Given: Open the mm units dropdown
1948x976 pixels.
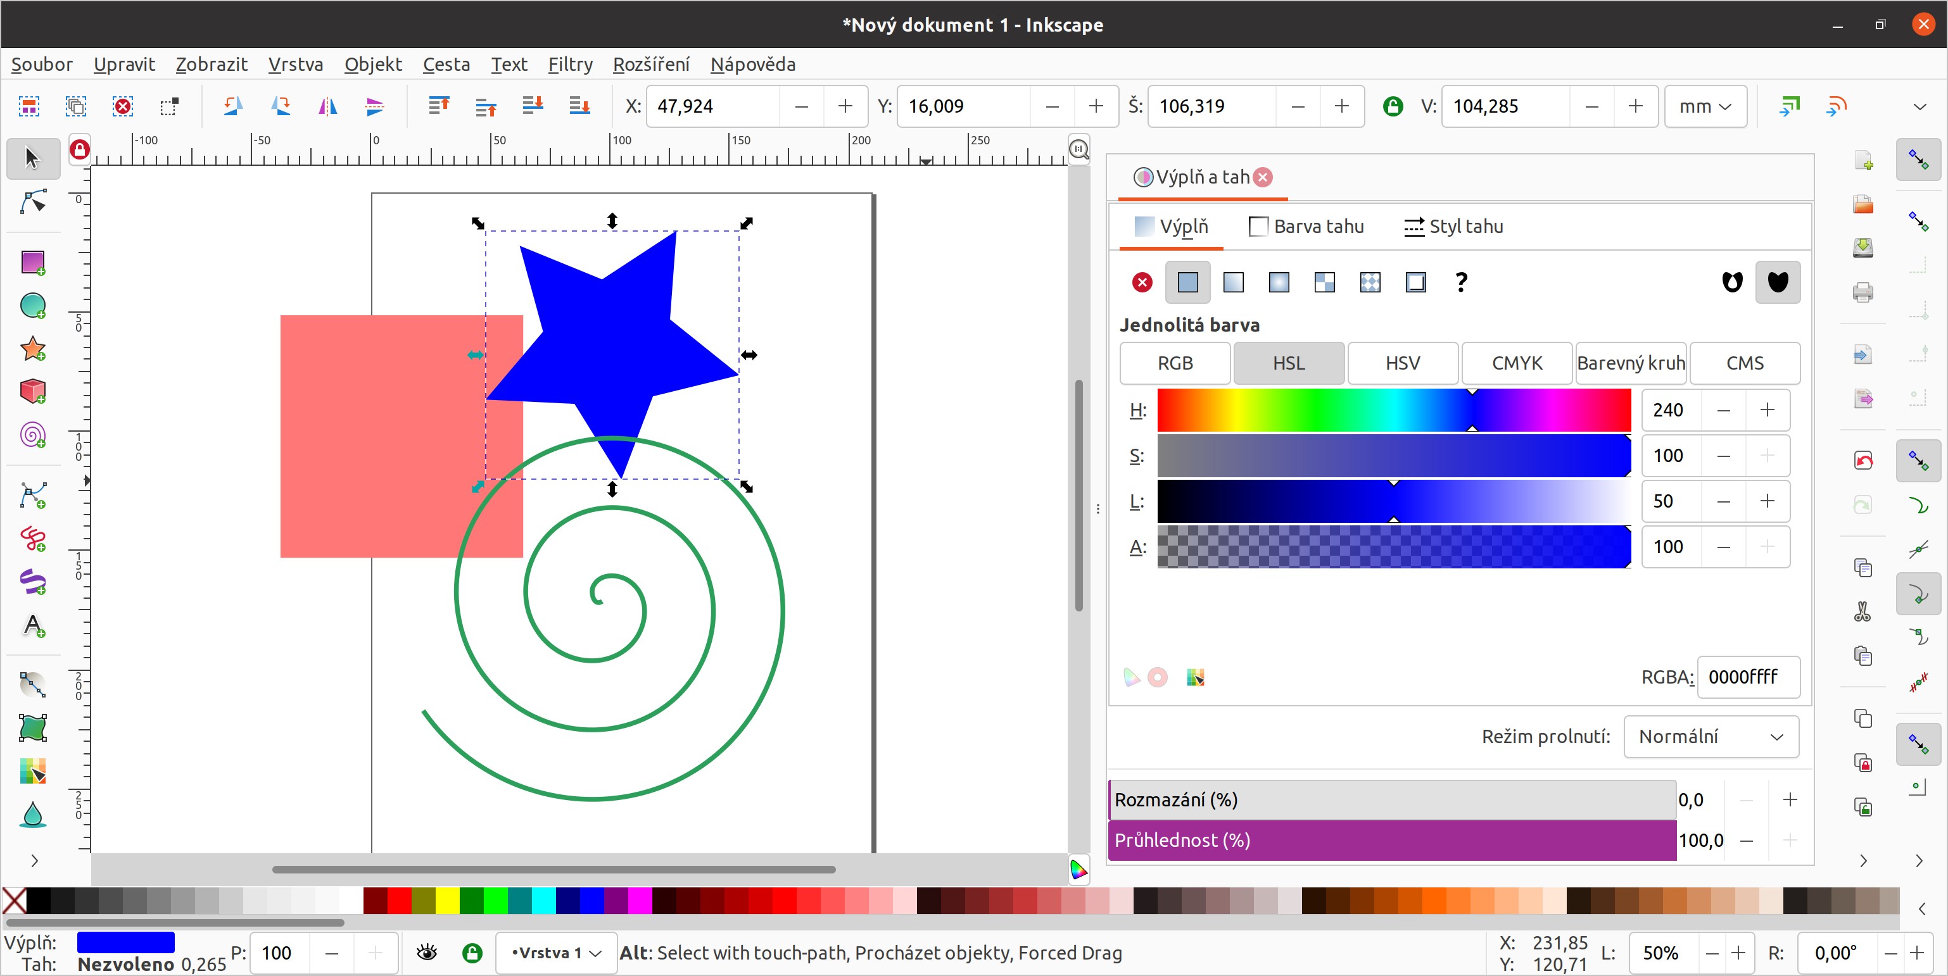Looking at the screenshot, I should click(x=1705, y=106).
